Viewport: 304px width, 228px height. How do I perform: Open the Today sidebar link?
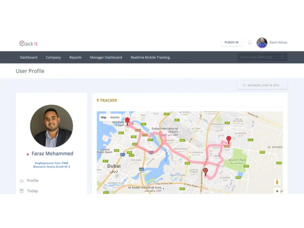click(32, 191)
